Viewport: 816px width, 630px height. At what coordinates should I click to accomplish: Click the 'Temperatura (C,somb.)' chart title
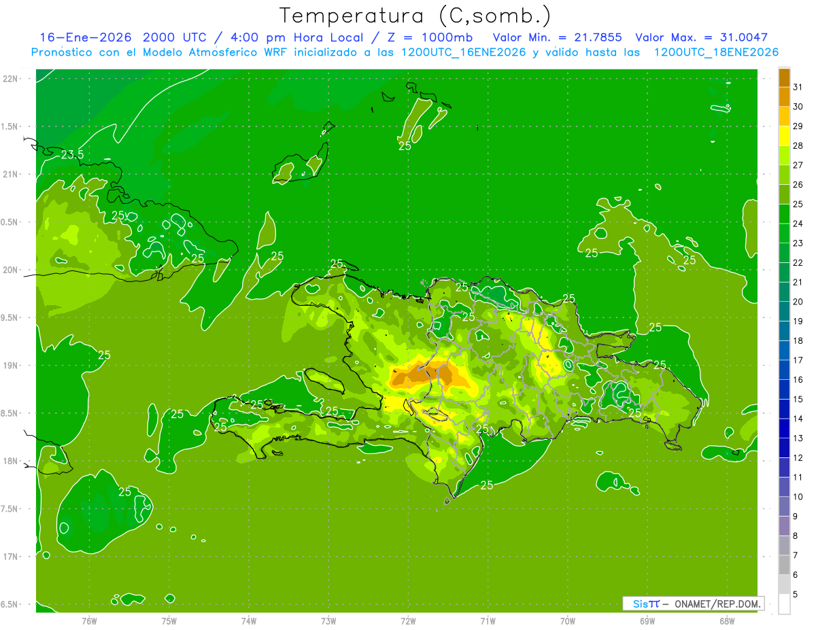tap(415, 16)
